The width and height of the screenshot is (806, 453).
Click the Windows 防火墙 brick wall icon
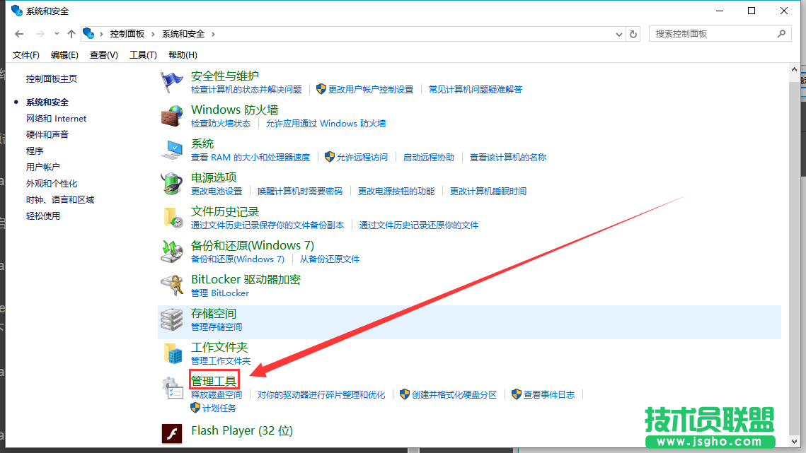pos(172,115)
